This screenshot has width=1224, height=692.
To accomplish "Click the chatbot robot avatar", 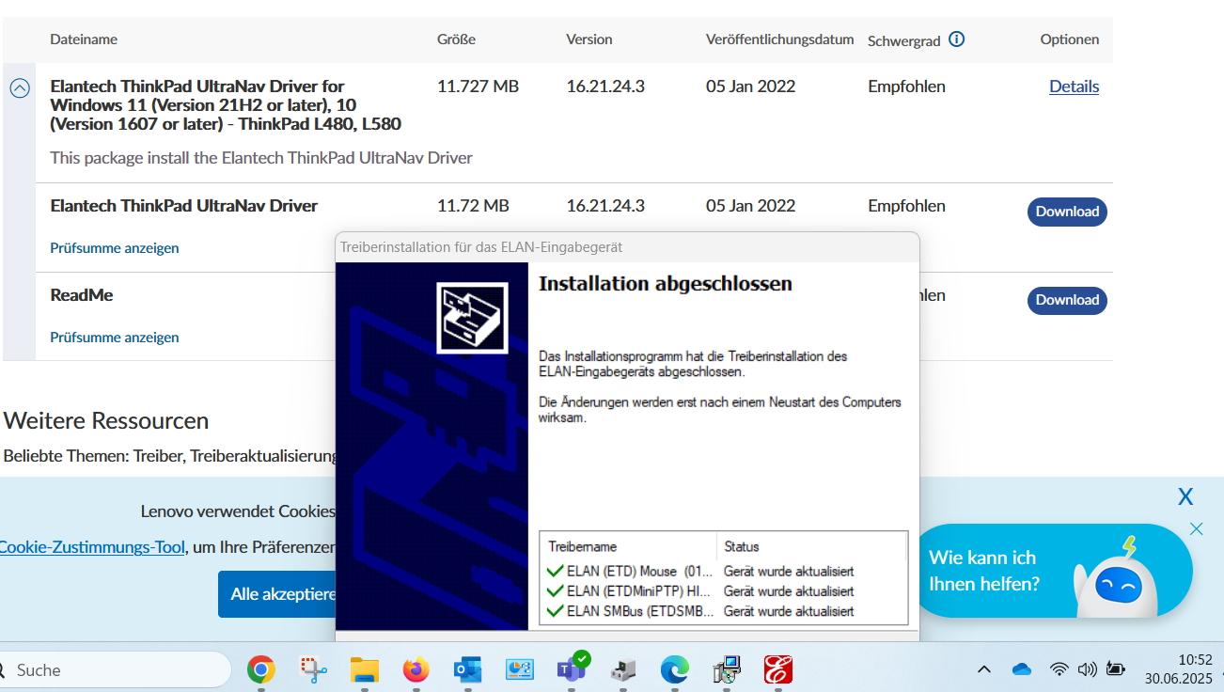I will [1117, 581].
